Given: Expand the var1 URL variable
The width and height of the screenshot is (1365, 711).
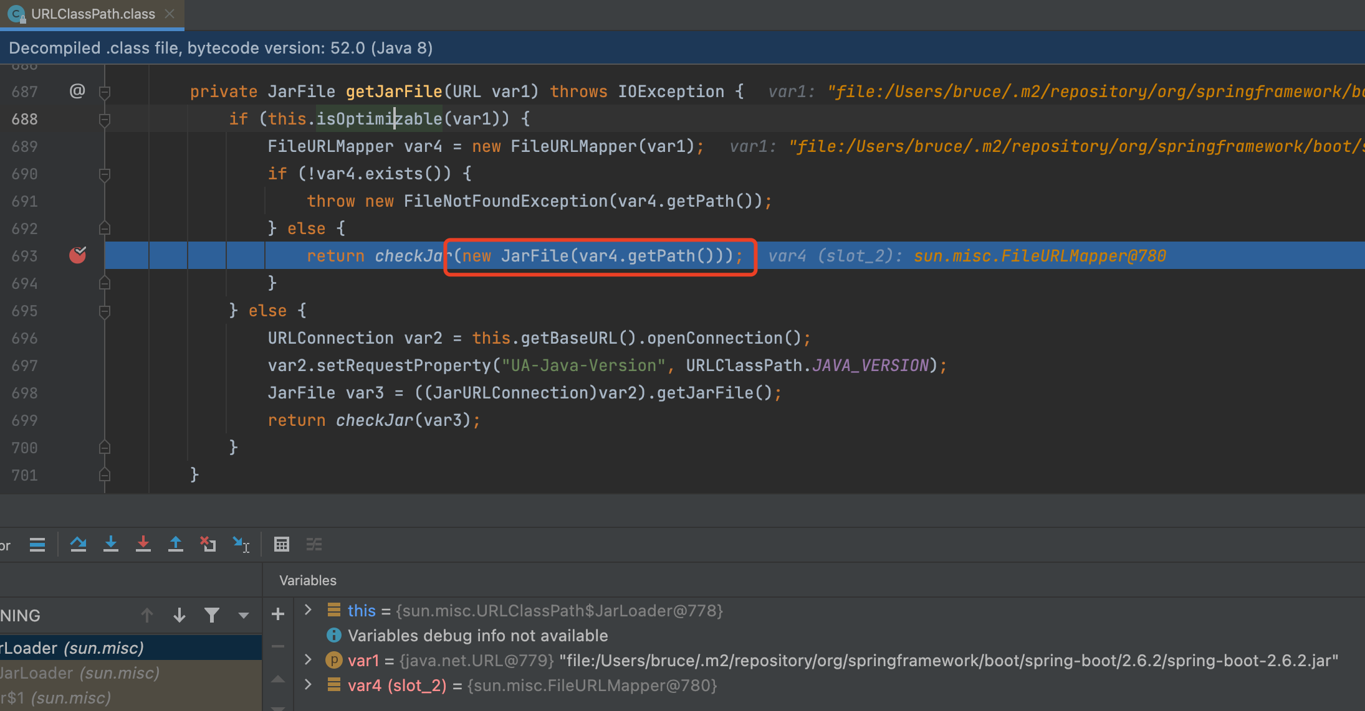Looking at the screenshot, I should [308, 660].
